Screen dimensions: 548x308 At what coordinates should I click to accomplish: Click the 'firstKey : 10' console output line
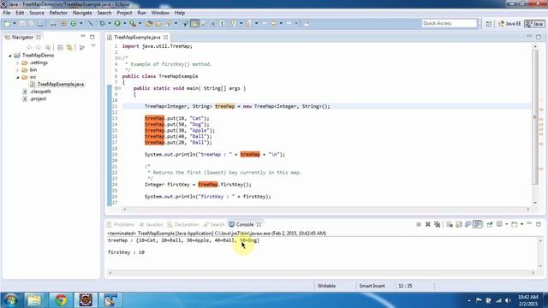[126, 252]
